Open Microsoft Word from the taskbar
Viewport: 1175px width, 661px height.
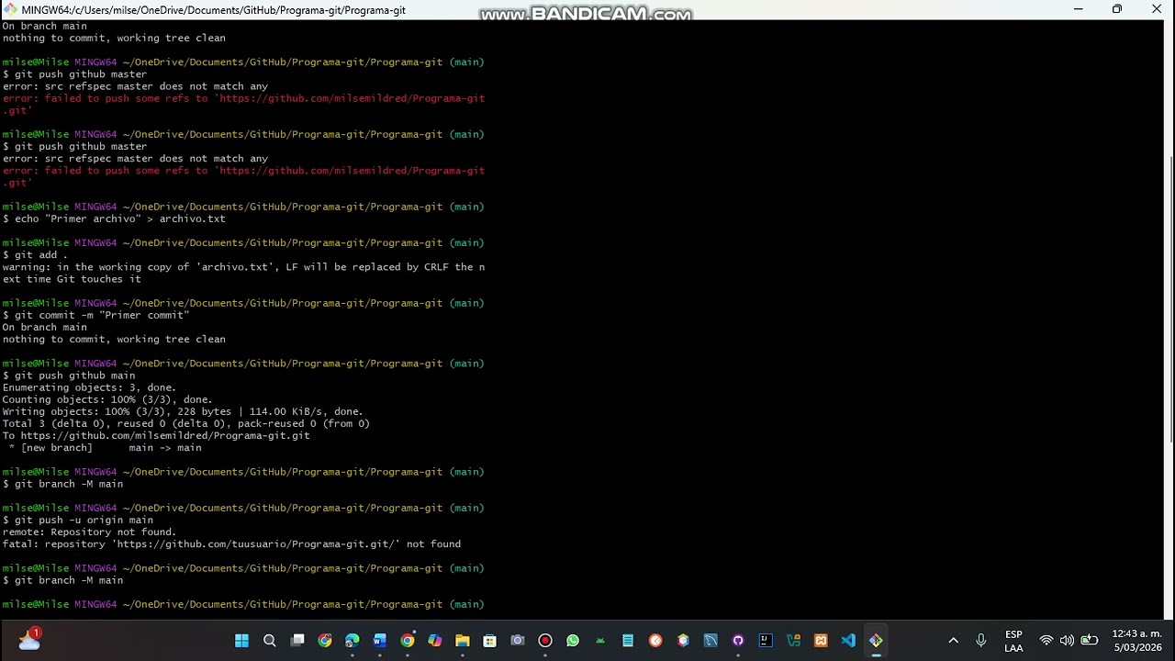(380, 641)
